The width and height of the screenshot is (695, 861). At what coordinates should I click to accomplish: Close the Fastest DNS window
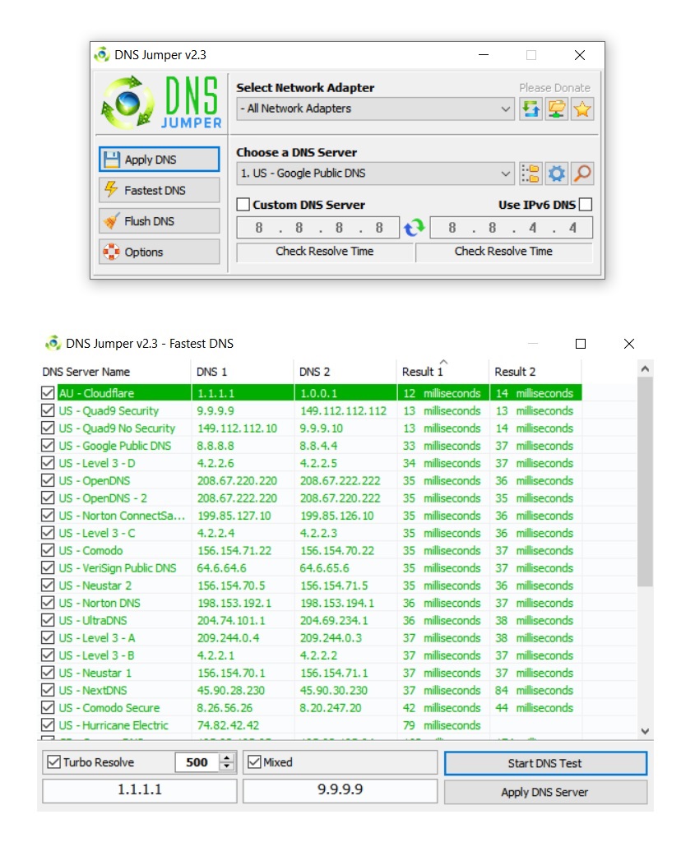click(x=629, y=344)
